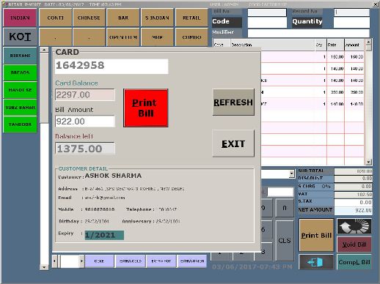Screen dimensions: 380x284
Task: Click the 0 keypad button
Action: coord(285,208)
